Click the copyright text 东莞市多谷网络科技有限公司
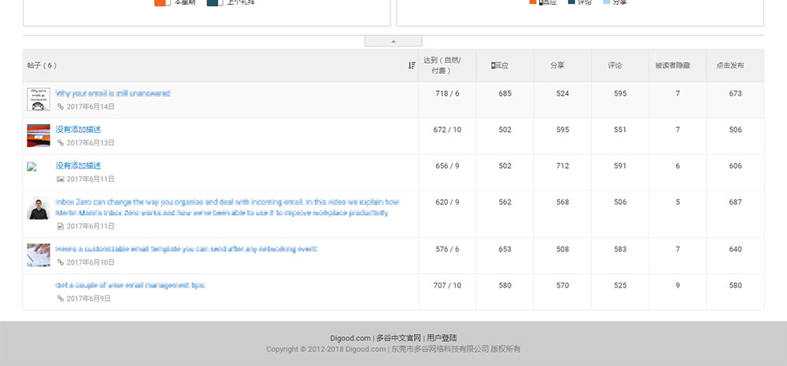The width and height of the screenshot is (787, 366). 440,349
